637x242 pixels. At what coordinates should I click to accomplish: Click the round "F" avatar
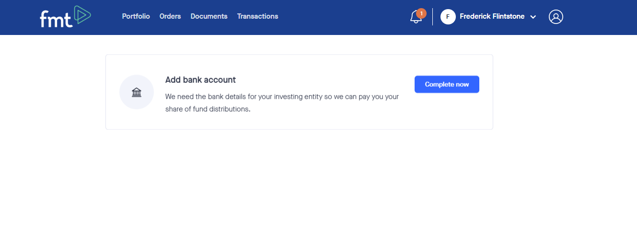[x=448, y=17]
